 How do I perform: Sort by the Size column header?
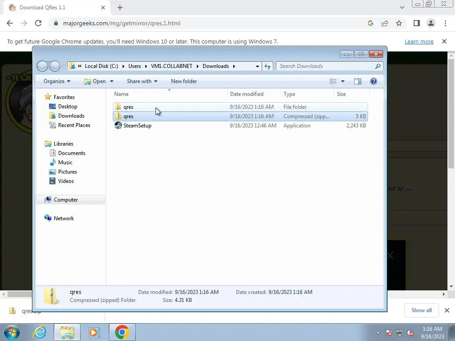[x=352, y=94]
